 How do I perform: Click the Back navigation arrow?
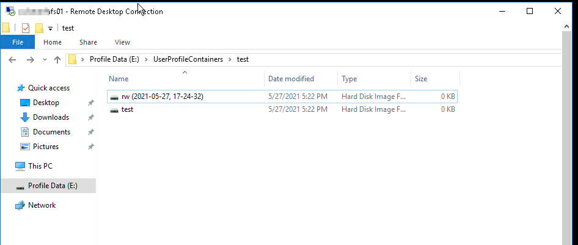(x=12, y=60)
